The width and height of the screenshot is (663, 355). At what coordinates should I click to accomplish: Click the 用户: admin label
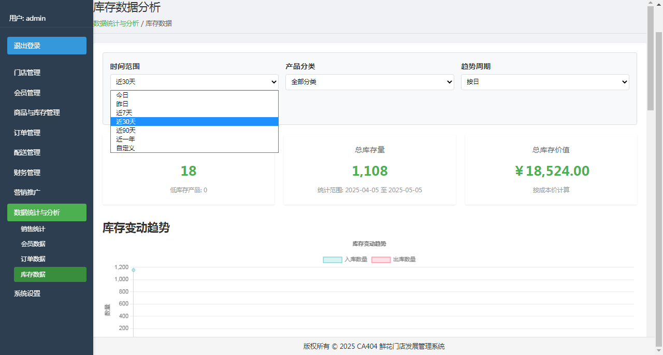pyautogui.click(x=27, y=18)
